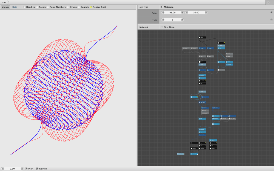274x171 pixels.
Task: Increase the Point X value 45.00
Action: coord(182,13)
